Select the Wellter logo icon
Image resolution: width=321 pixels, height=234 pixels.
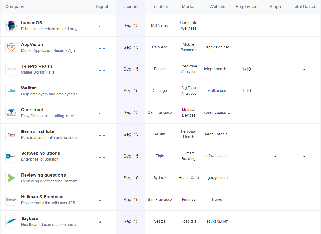click(x=11, y=91)
